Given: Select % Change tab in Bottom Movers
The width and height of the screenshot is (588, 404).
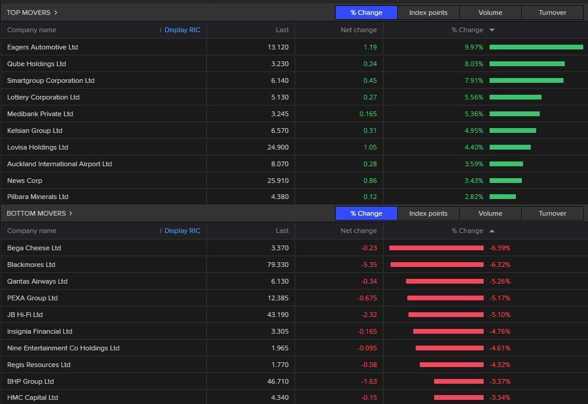Looking at the screenshot, I should (x=366, y=213).
